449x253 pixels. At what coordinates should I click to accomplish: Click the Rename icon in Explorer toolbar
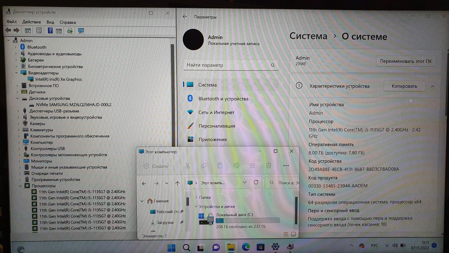(236, 165)
